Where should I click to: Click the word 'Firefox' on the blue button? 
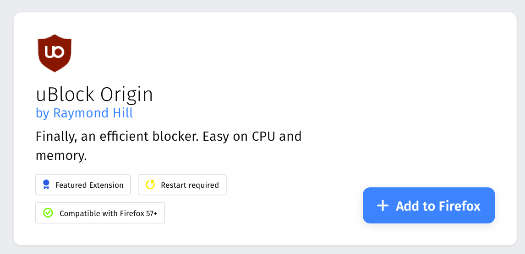pyautogui.click(x=459, y=206)
